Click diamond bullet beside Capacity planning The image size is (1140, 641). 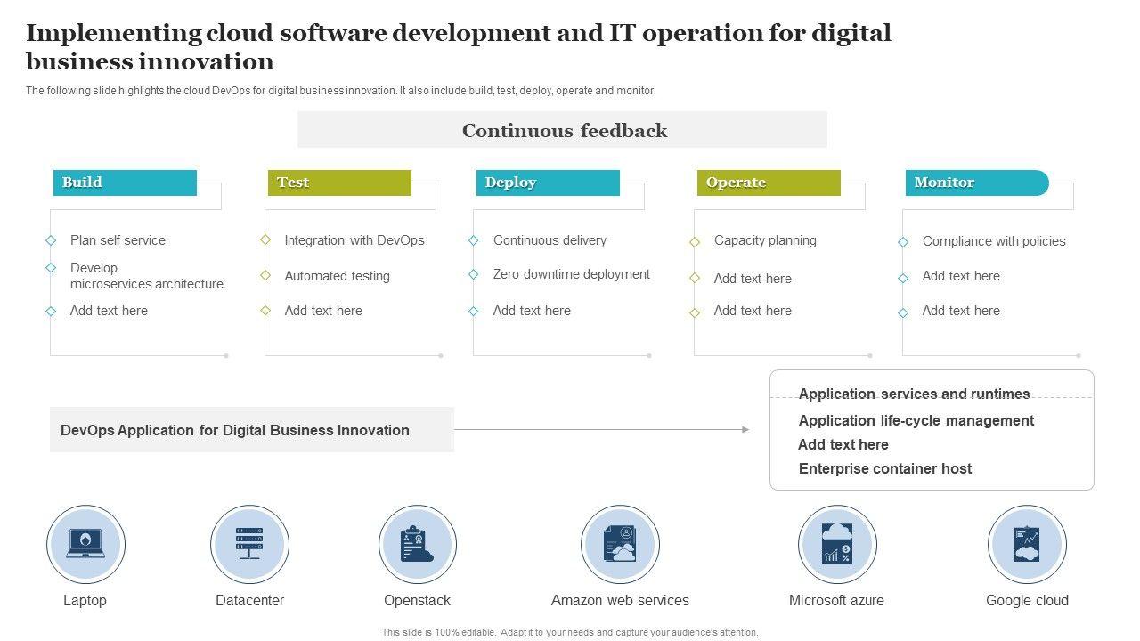(x=695, y=241)
